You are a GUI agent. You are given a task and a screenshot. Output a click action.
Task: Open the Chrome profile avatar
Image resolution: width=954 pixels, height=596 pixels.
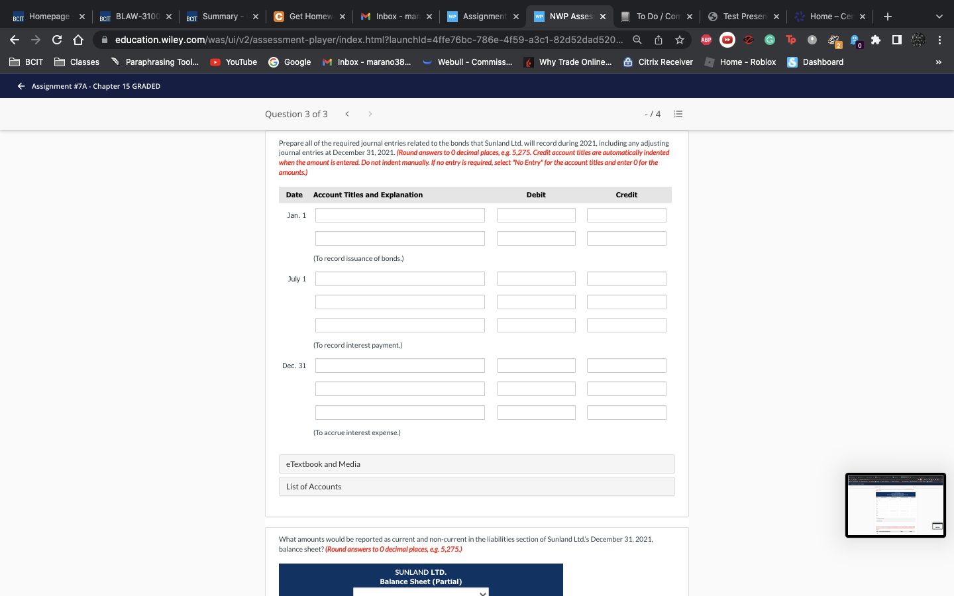coord(918,40)
